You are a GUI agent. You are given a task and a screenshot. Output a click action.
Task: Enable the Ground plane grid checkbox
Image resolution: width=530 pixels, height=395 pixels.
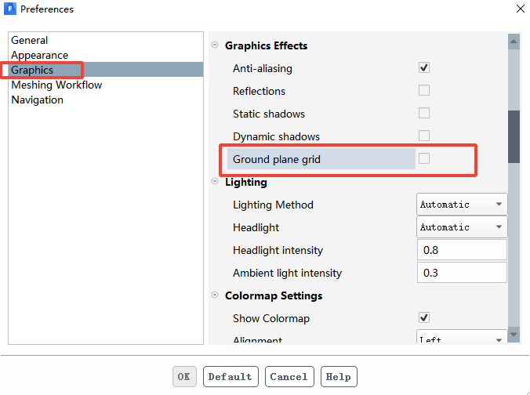pos(424,158)
